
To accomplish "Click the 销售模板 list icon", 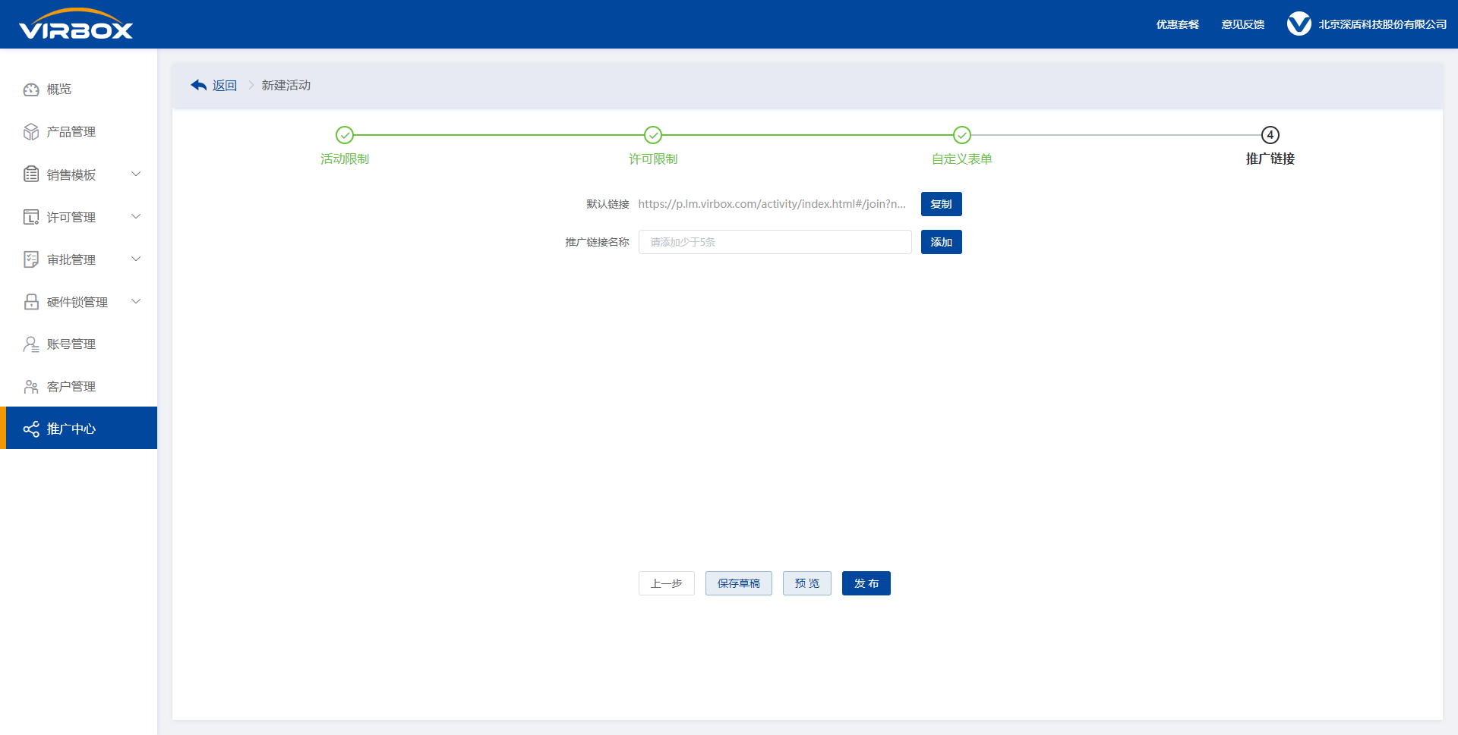I will (31, 174).
